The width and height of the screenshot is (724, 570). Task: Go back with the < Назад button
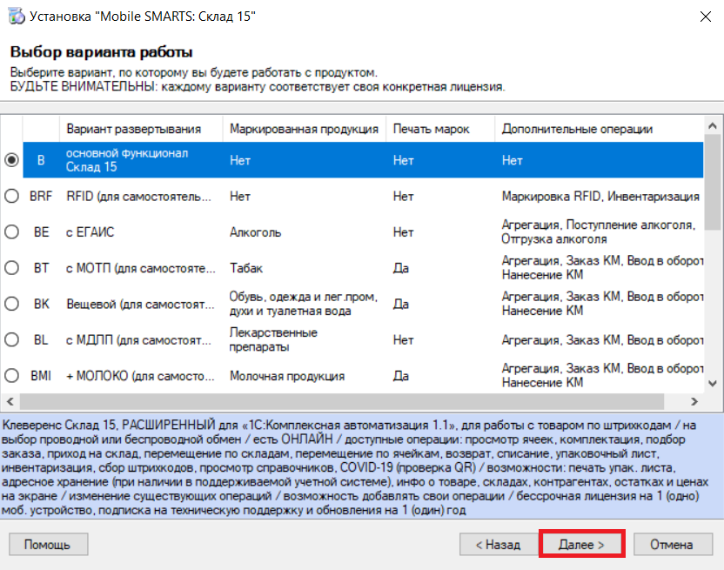point(499,545)
